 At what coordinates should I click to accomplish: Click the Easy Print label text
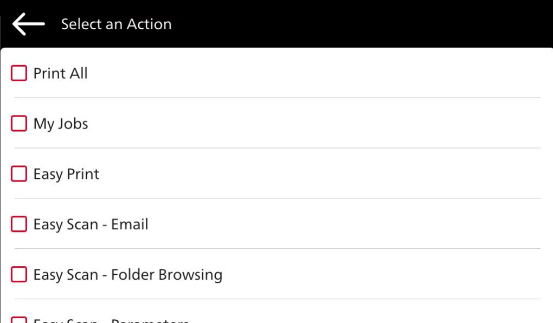click(x=66, y=174)
